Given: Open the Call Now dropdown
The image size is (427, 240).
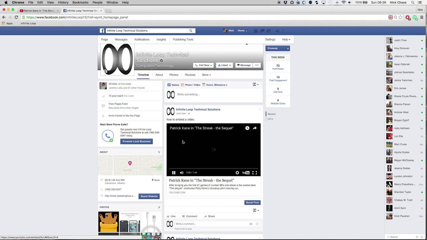Looking at the screenshot, I should pyautogui.click(x=203, y=65).
